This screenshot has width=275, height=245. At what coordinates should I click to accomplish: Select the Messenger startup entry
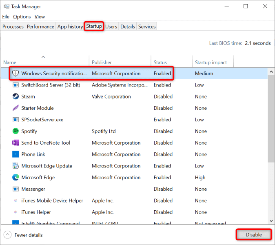click(x=33, y=189)
